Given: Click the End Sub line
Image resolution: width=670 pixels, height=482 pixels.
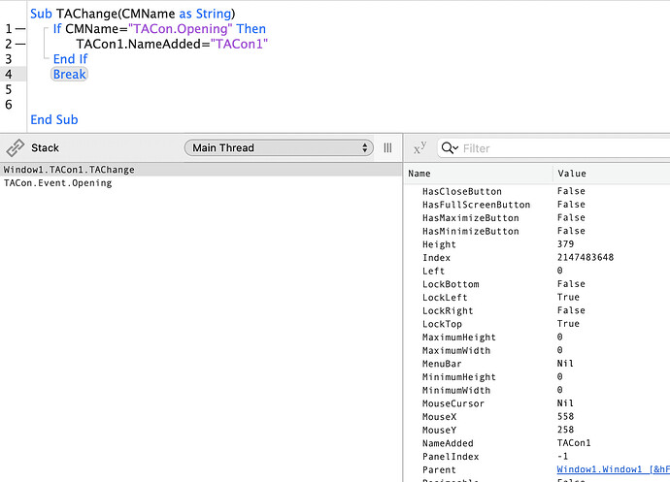Looking at the screenshot, I should pos(54,119).
